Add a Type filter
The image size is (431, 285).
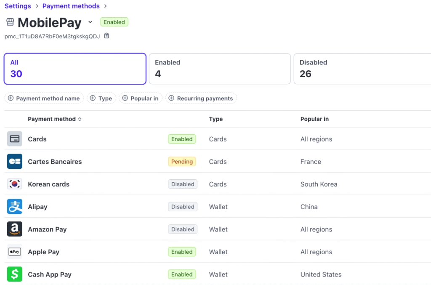tap(101, 98)
